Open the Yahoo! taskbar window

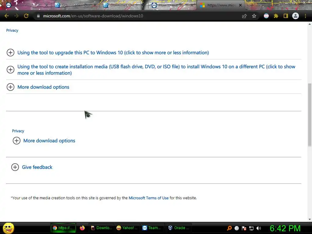pos(127,228)
